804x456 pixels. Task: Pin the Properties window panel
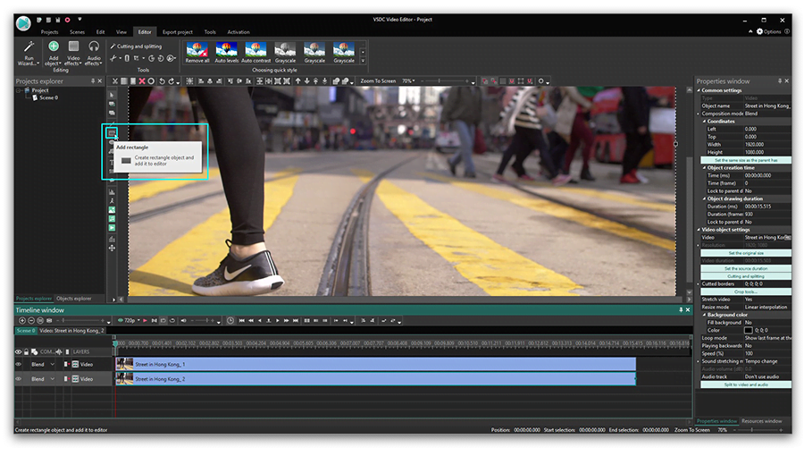click(x=779, y=81)
